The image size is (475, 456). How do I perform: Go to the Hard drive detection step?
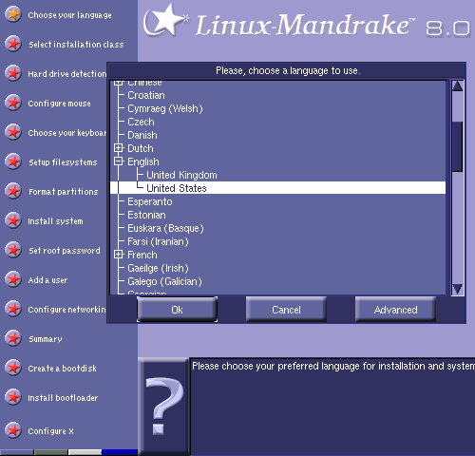(x=67, y=74)
